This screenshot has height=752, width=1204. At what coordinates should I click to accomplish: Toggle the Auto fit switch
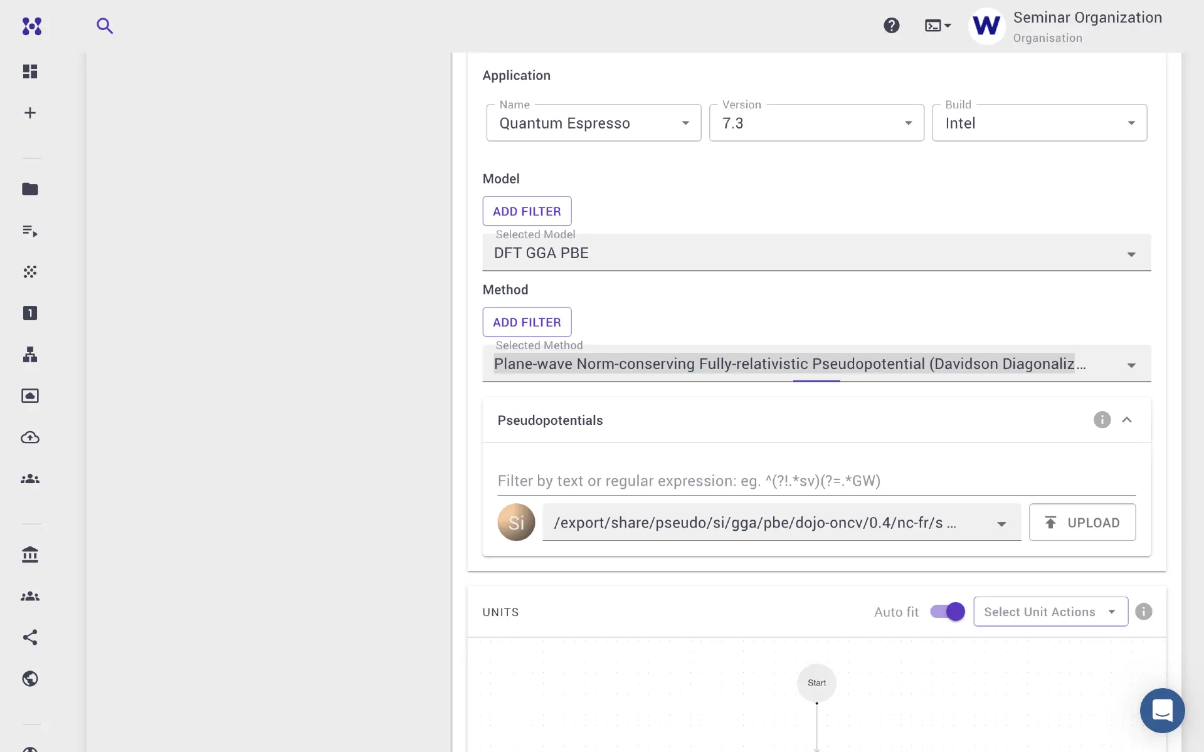pyautogui.click(x=947, y=612)
